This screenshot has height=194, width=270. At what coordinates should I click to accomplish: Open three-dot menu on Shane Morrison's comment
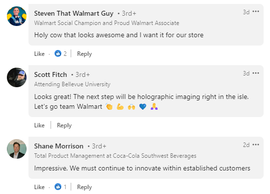[x=256, y=145]
